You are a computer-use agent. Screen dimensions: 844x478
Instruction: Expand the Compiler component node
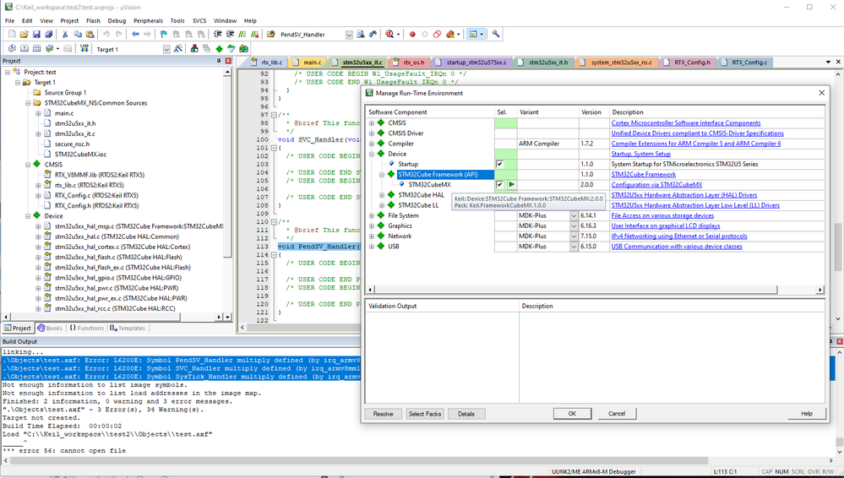(x=372, y=144)
